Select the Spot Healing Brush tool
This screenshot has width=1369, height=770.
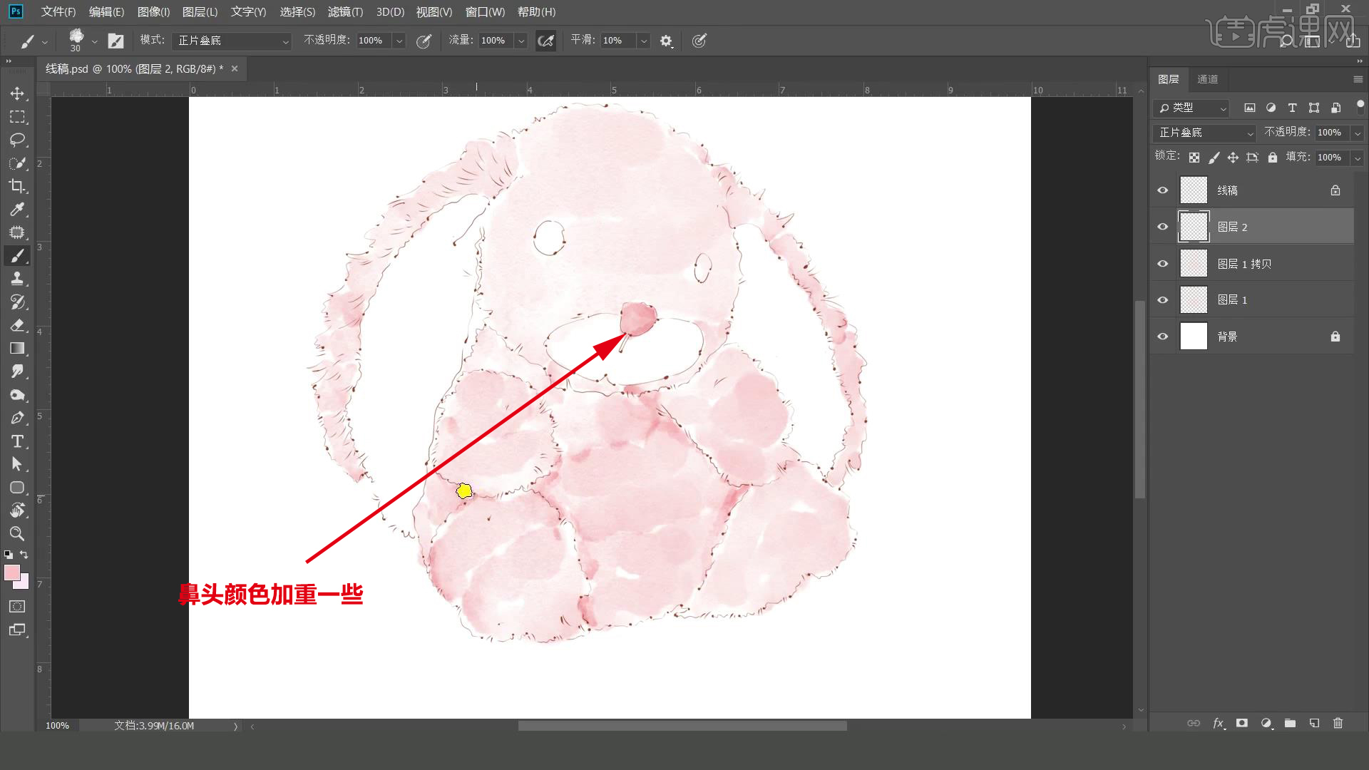[x=17, y=232]
